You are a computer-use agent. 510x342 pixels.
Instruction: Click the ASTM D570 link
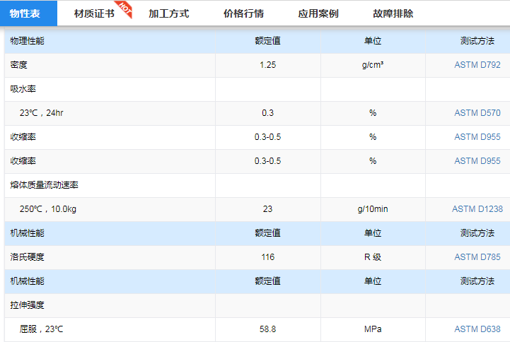(477, 113)
